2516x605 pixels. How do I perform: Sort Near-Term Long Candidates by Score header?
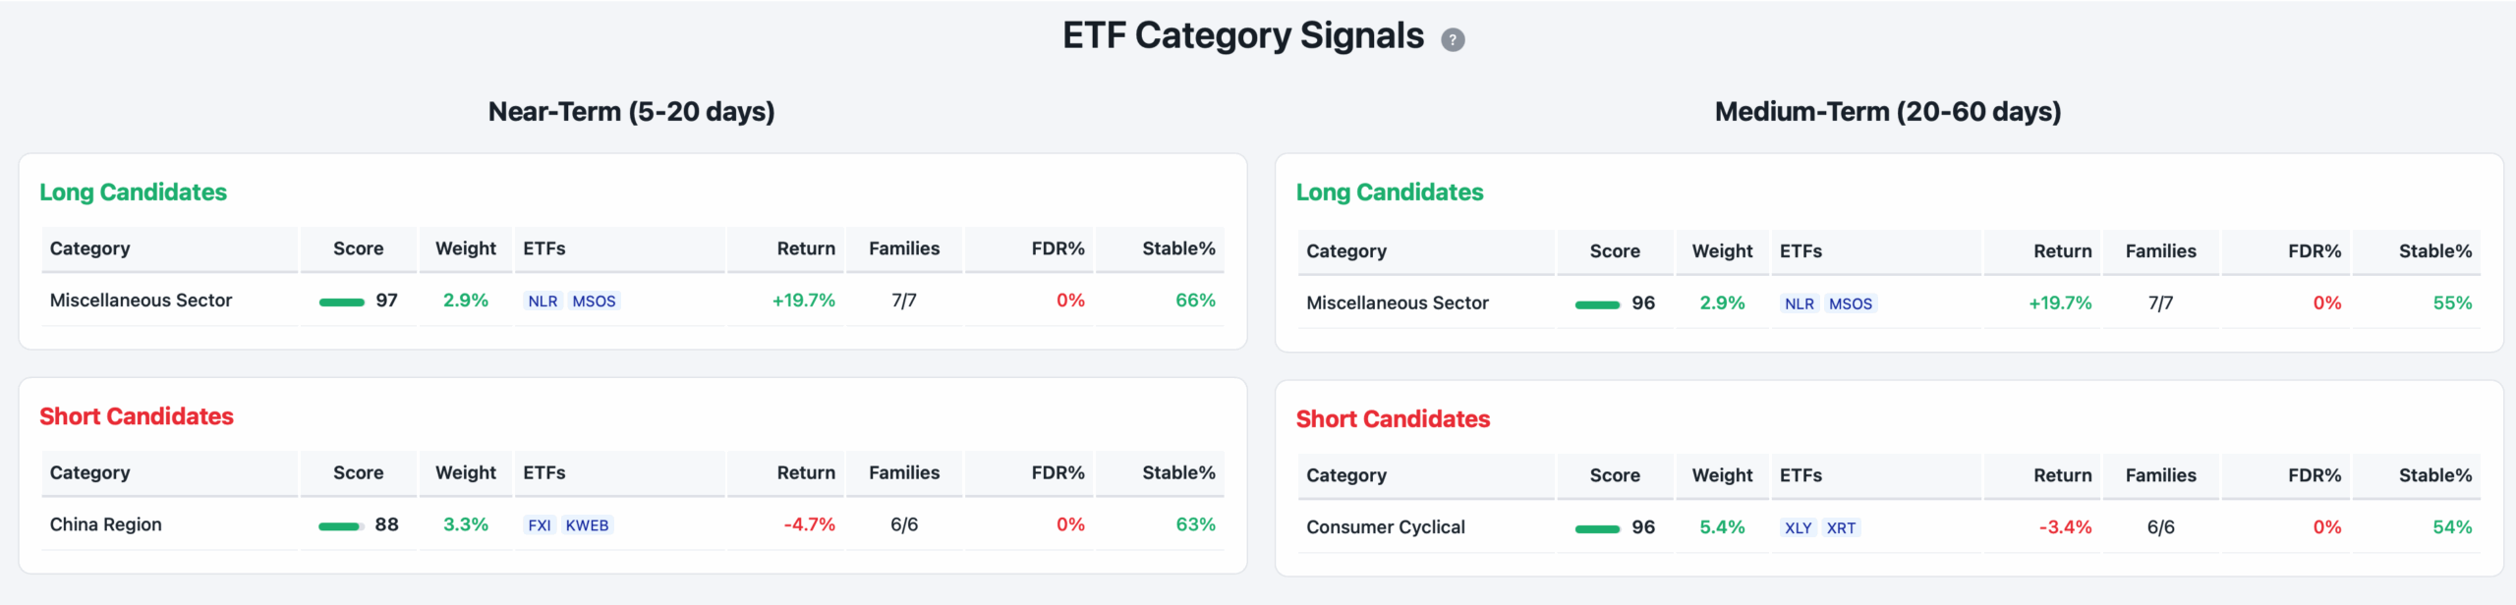tap(358, 248)
